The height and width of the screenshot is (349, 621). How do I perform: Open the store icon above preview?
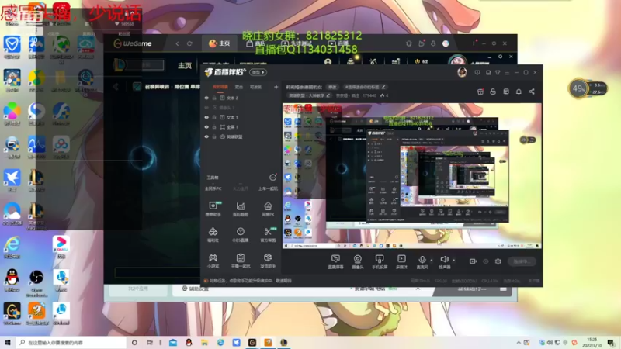pos(480,92)
